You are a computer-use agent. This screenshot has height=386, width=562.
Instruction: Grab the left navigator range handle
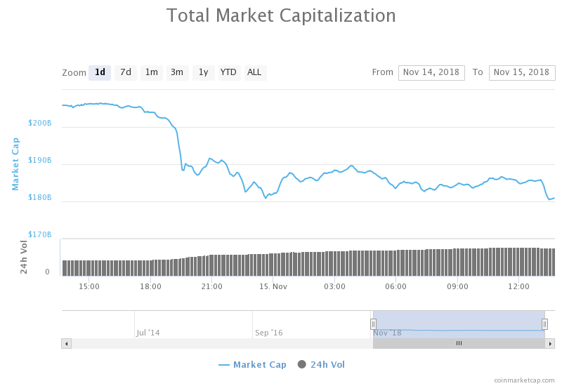[373, 324]
